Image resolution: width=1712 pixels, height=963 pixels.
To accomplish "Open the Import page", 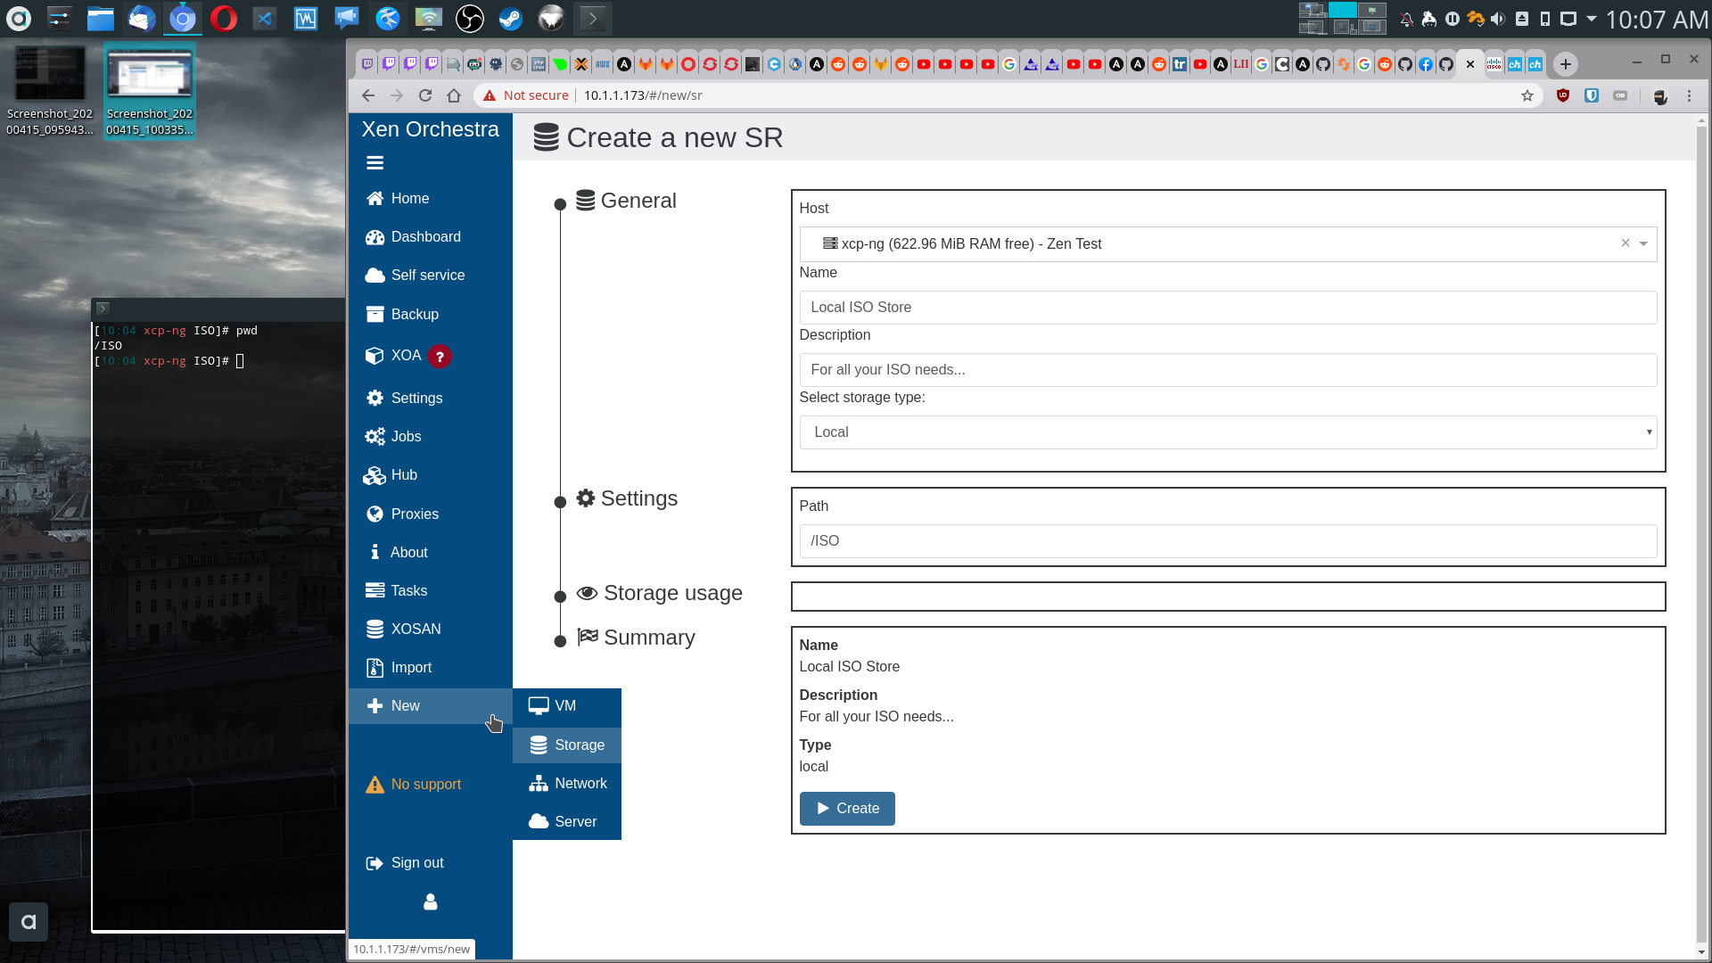I will (431, 667).
